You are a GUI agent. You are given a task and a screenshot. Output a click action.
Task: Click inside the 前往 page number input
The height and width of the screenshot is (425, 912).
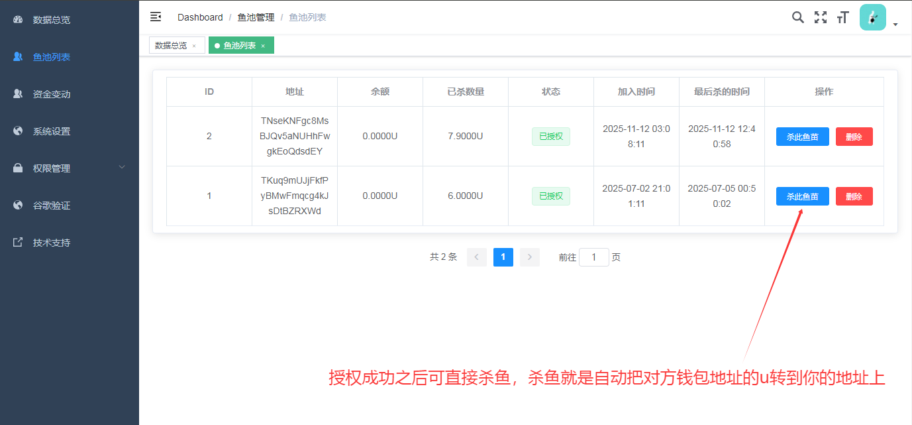594,257
